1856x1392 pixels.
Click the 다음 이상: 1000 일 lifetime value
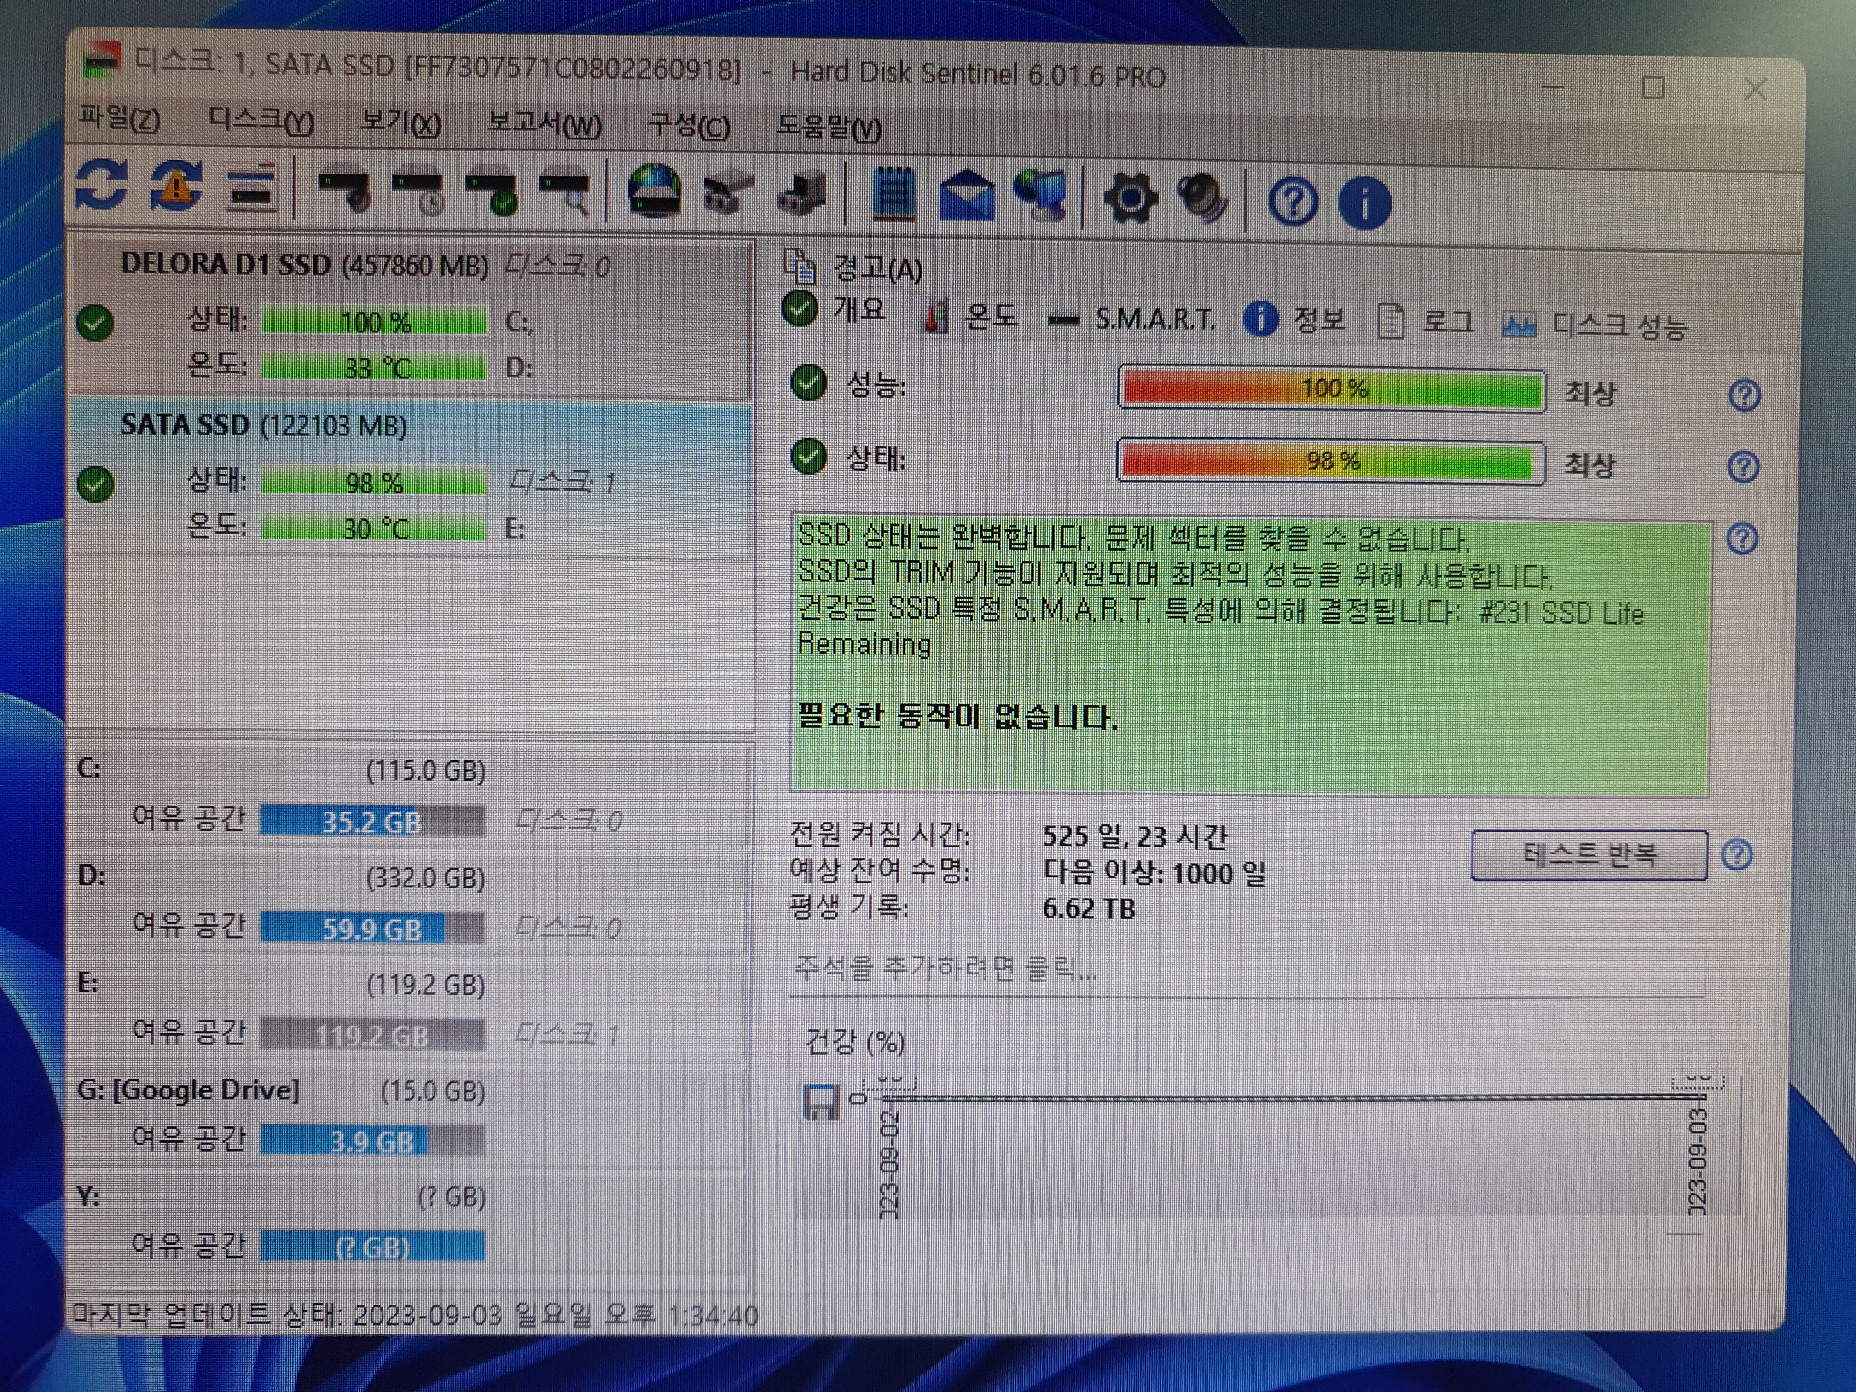[x=1154, y=873]
